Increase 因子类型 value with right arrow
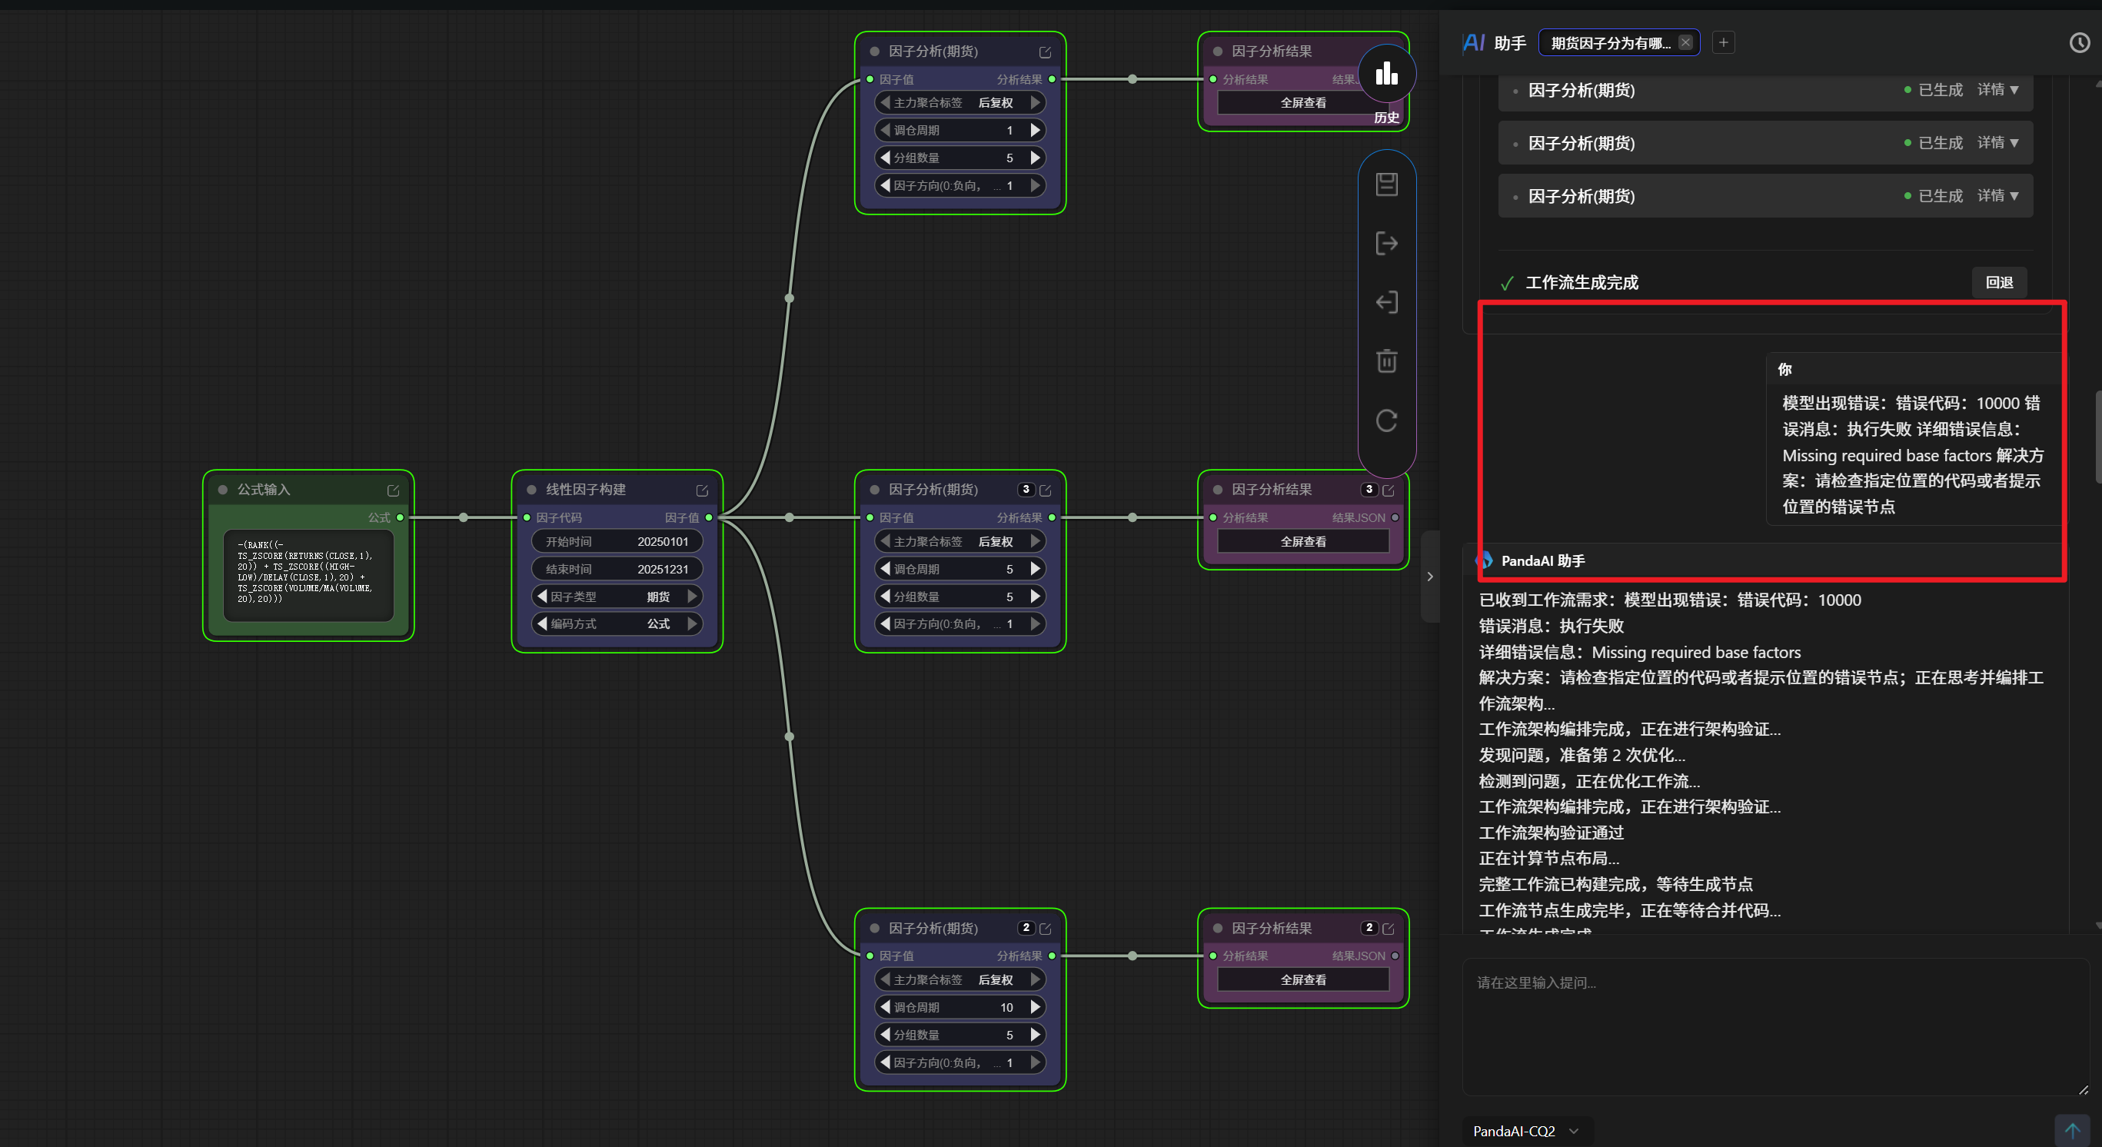The width and height of the screenshot is (2102, 1147). click(x=692, y=597)
